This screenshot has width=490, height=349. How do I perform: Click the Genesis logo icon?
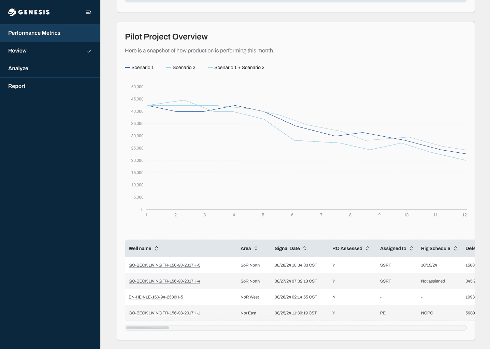[12, 12]
